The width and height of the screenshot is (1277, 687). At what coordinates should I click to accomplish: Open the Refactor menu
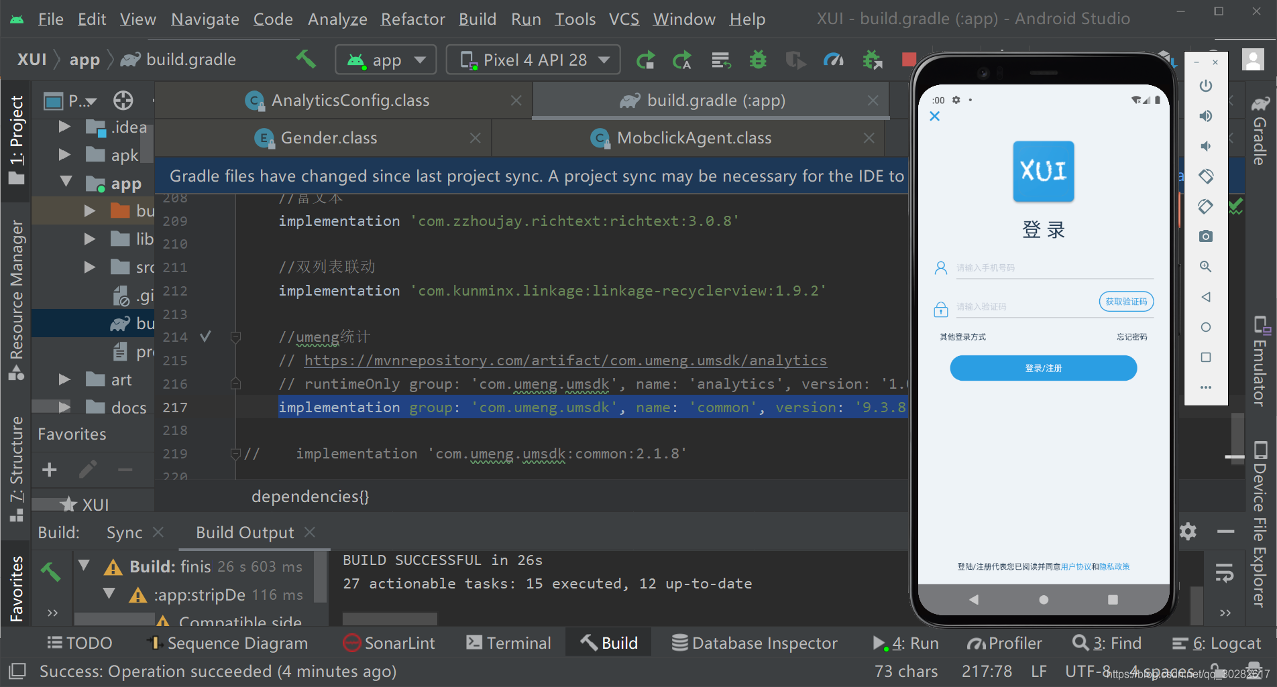(412, 19)
